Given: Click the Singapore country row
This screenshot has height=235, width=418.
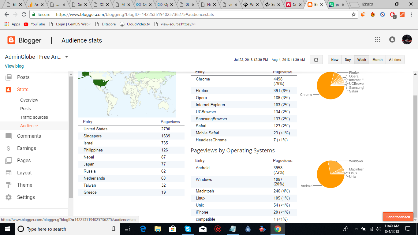Looking at the screenshot, I should [131, 136].
